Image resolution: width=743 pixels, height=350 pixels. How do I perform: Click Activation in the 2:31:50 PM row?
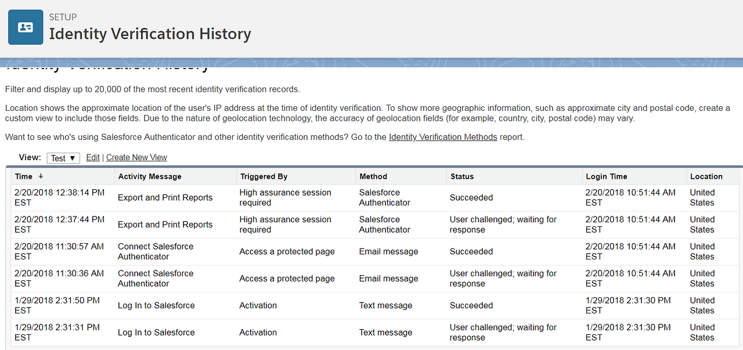pos(258,305)
